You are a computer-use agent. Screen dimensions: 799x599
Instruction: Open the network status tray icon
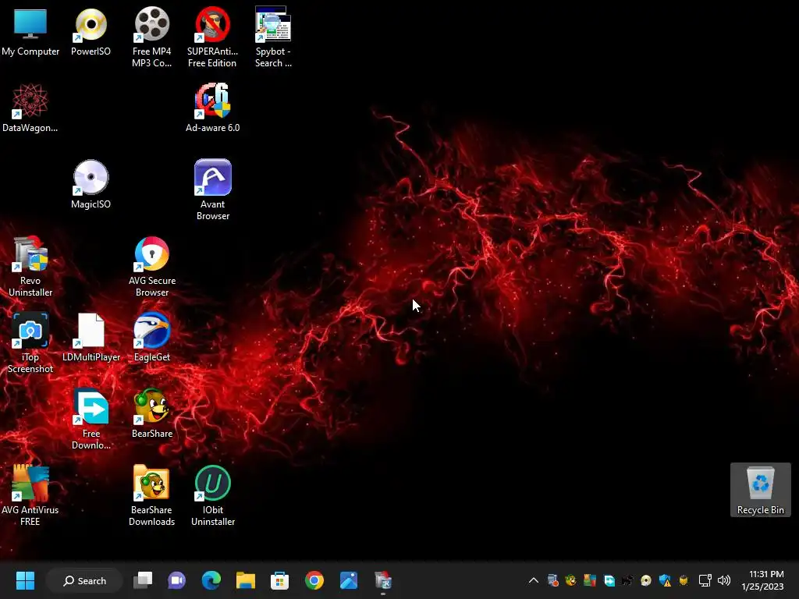pos(705,580)
